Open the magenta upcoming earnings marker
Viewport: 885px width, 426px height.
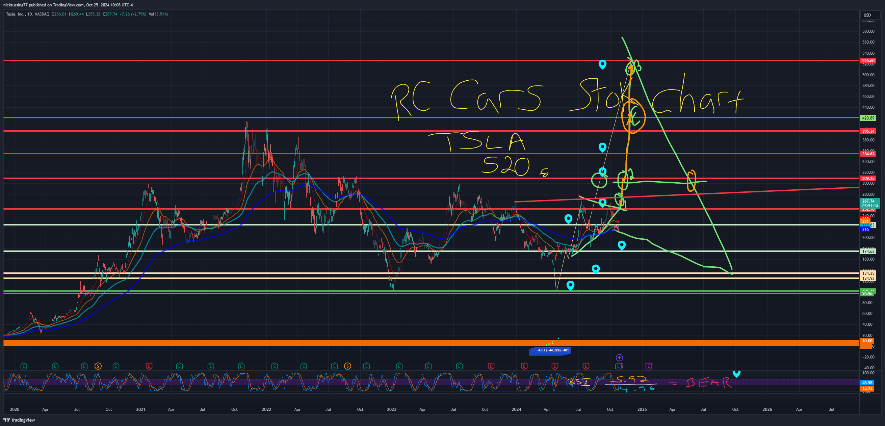649,366
